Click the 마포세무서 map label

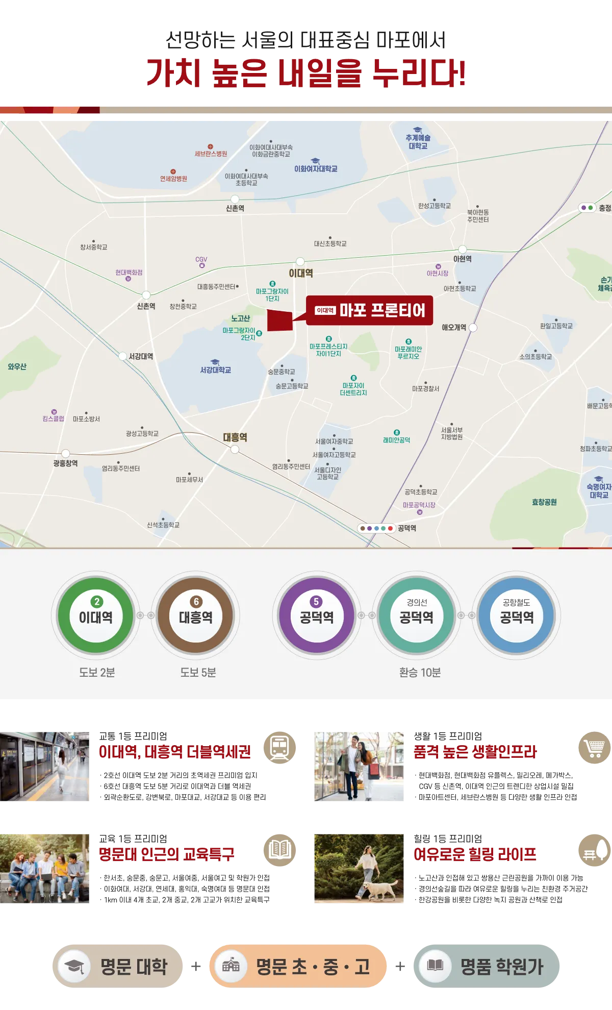click(x=189, y=480)
